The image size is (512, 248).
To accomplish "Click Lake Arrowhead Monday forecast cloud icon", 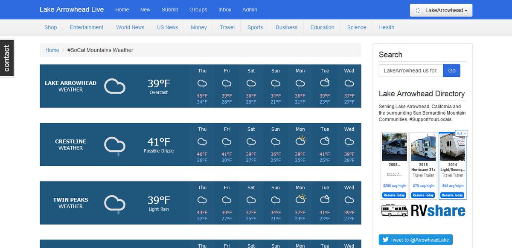I will click(300, 83).
